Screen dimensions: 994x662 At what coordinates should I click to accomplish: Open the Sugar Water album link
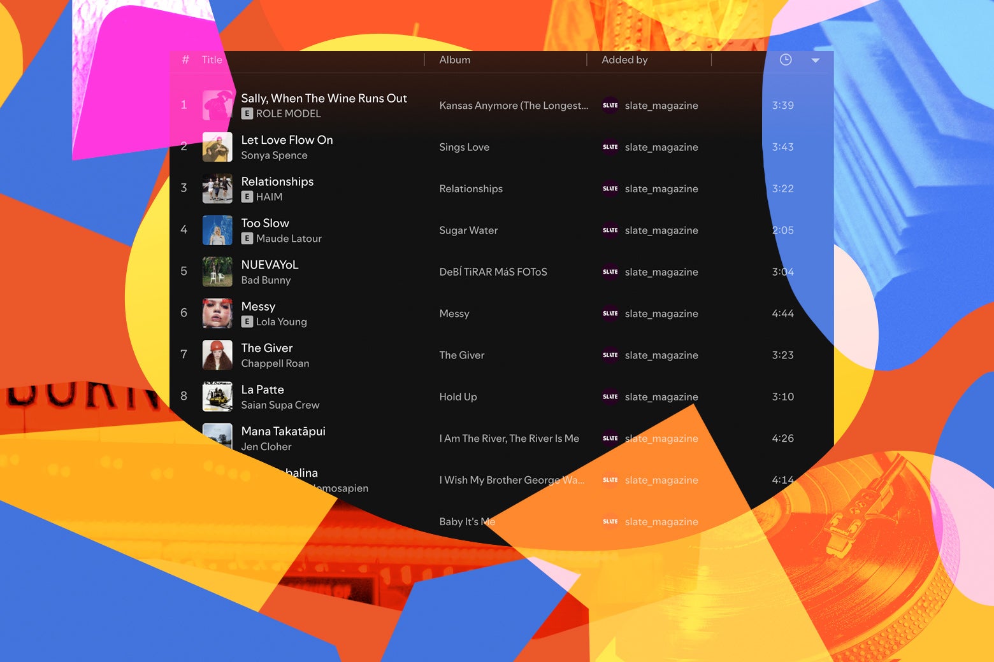click(468, 230)
